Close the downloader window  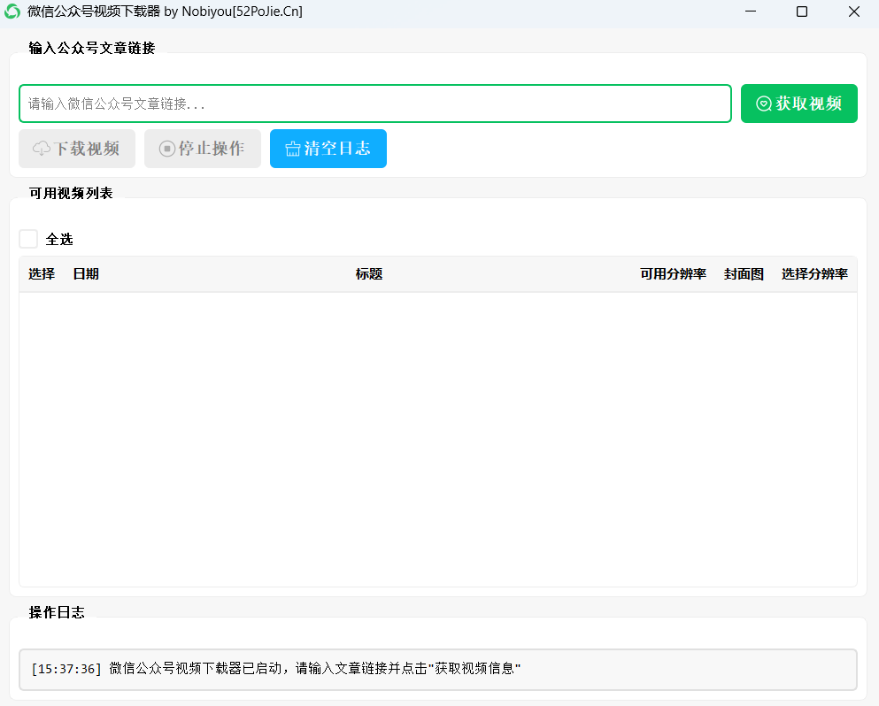(854, 12)
